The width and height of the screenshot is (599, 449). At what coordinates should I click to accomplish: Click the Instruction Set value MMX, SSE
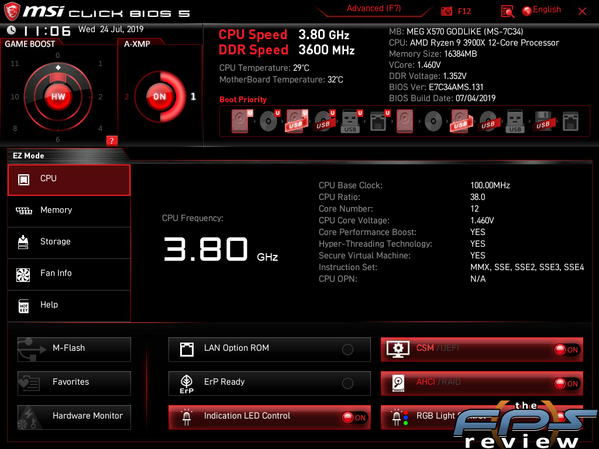527,267
